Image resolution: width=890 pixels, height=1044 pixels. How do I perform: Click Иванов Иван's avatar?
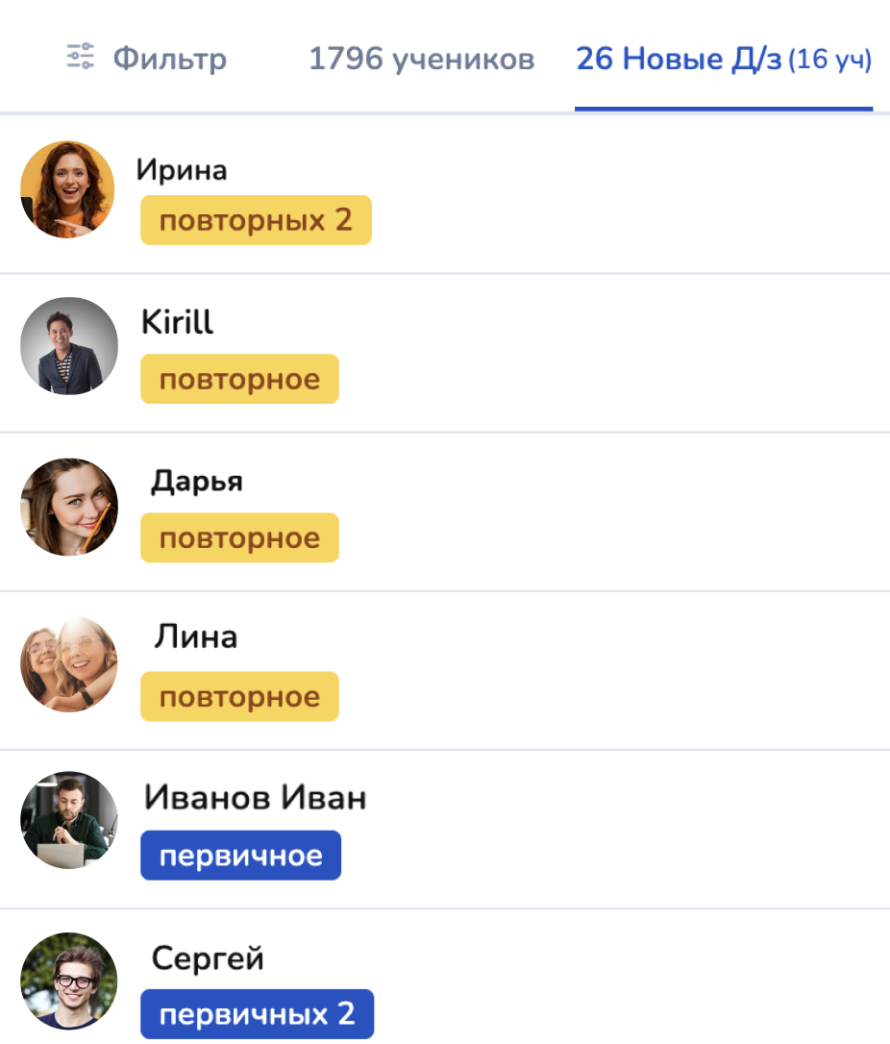68,820
